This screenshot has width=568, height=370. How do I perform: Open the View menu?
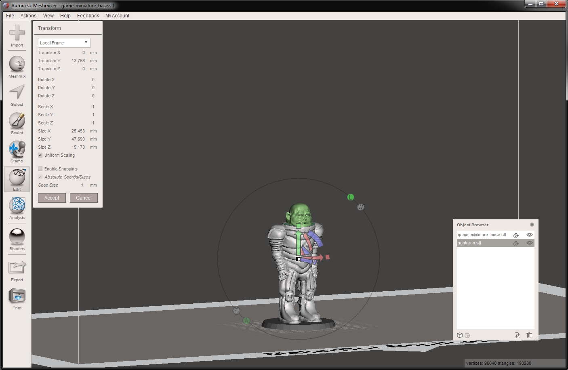[48, 15]
